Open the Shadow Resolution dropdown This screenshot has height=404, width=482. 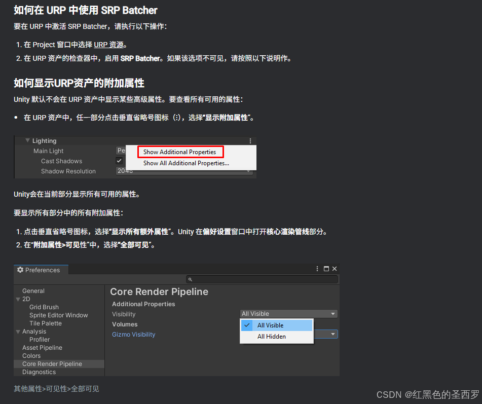[184, 171]
